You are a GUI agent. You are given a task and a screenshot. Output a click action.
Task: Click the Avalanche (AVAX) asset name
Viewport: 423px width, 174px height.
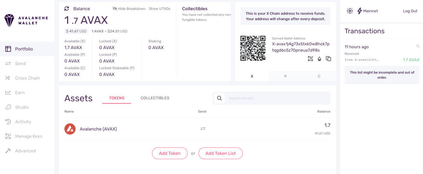coord(98,129)
